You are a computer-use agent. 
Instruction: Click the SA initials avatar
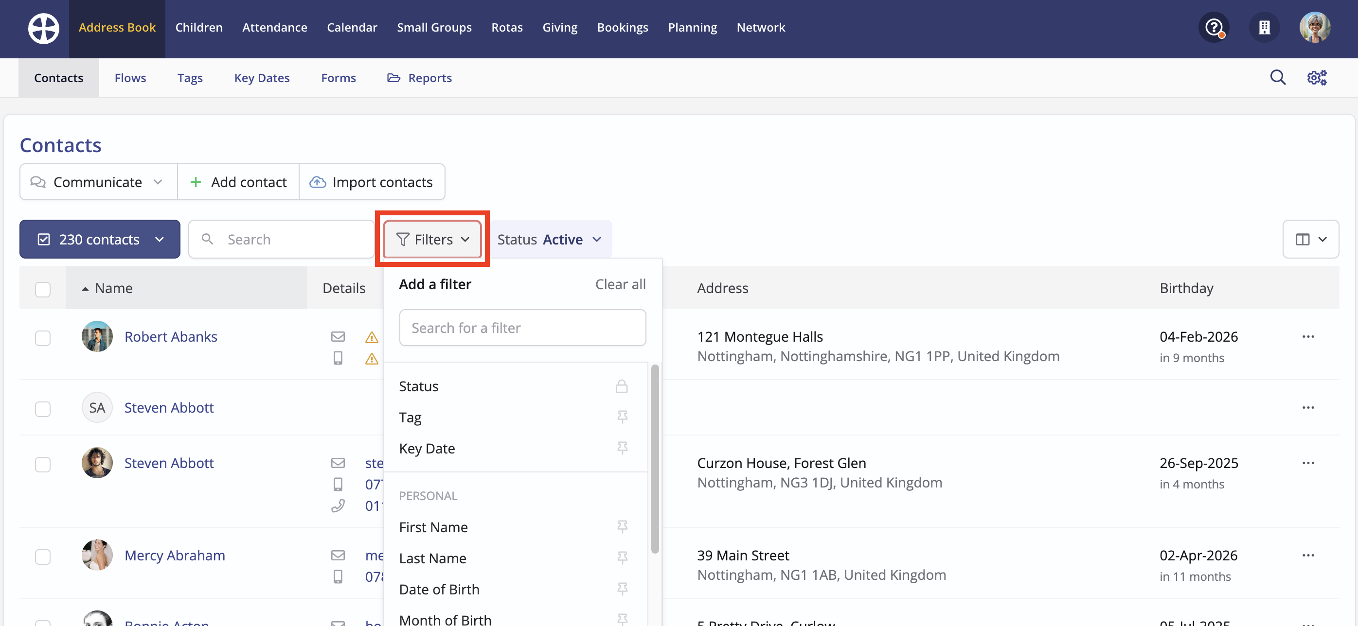click(97, 407)
